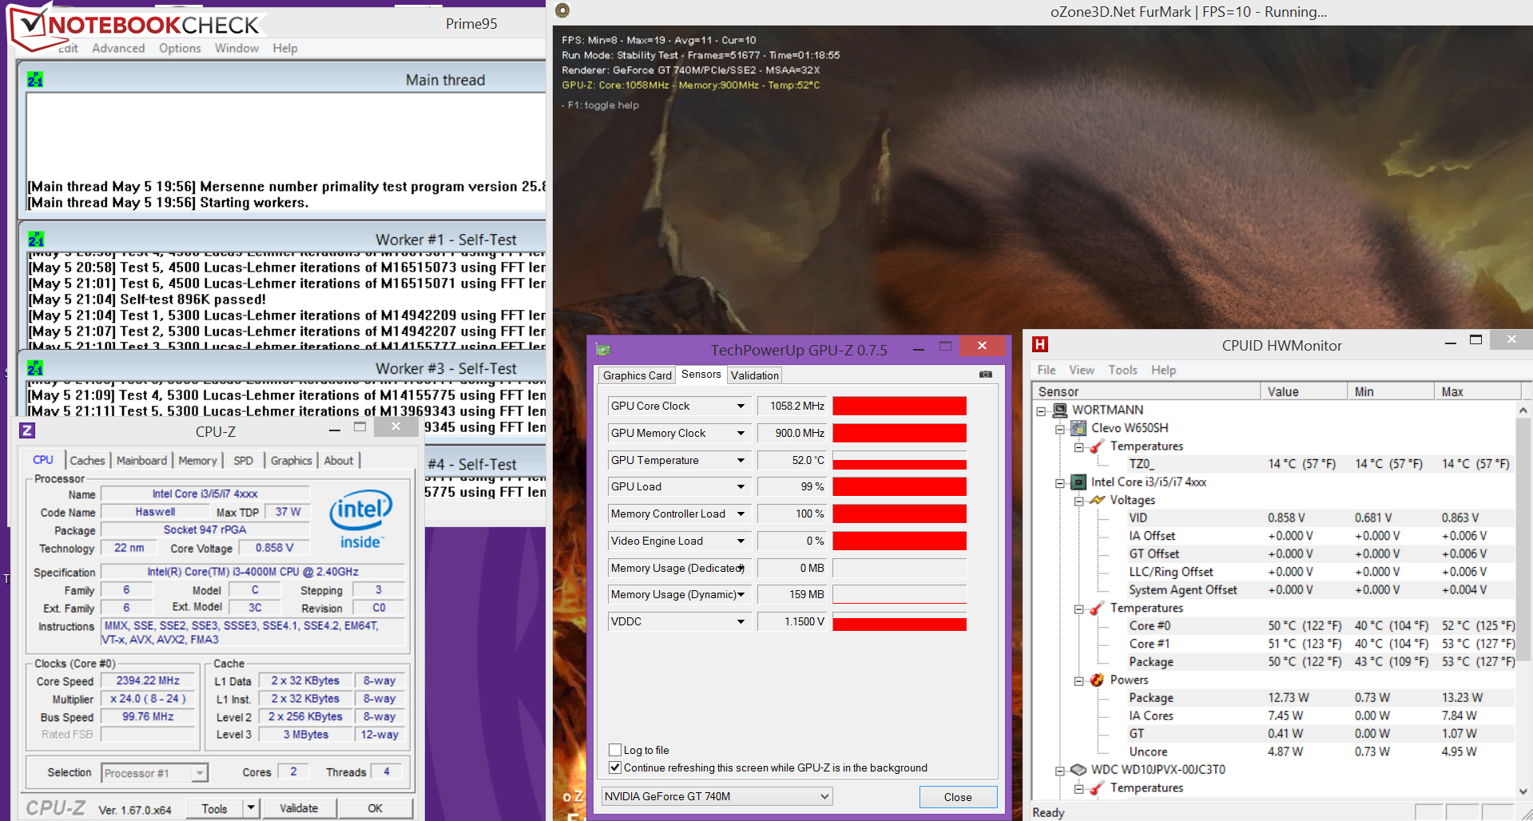Open the About tab in CPU-Z

point(339,460)
